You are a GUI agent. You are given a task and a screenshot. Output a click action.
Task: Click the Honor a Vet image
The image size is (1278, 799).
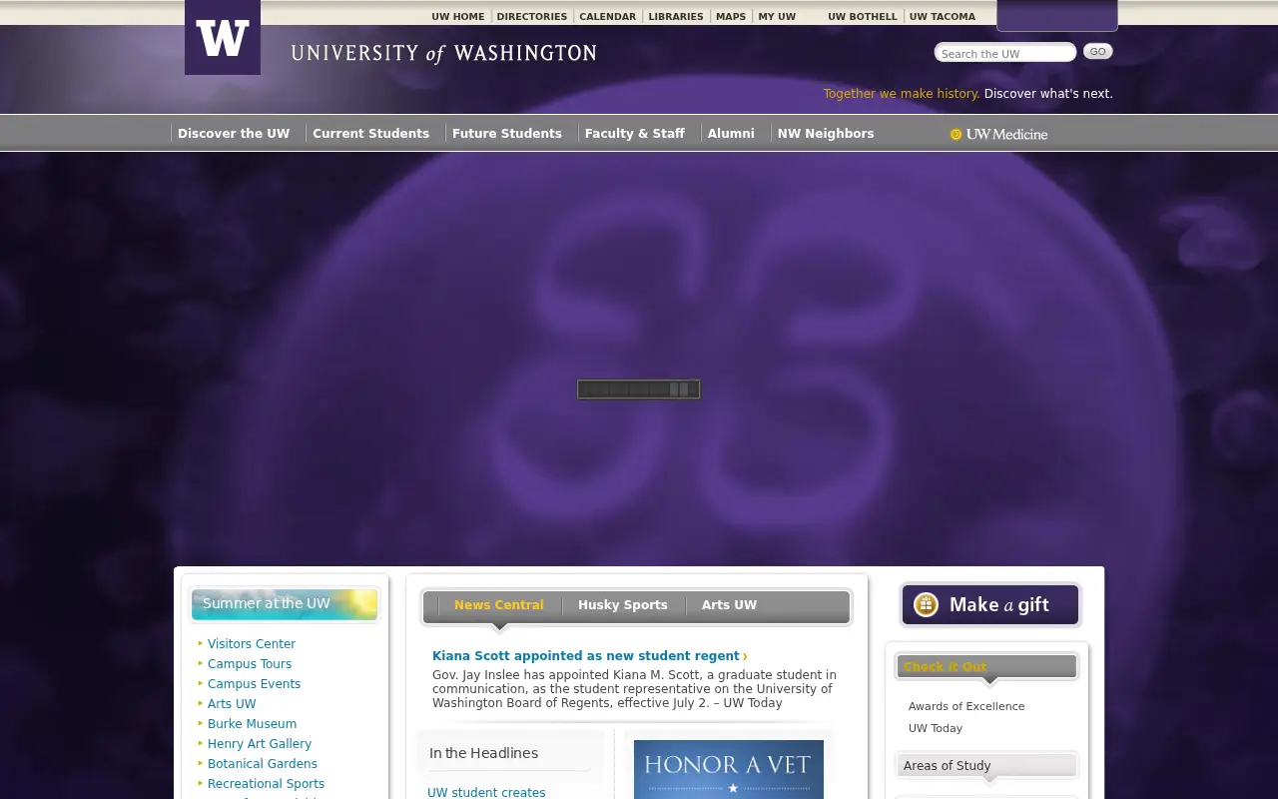point(729,769)
